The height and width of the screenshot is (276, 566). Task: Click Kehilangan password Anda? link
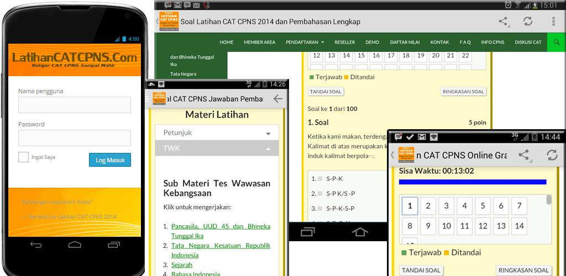(x=57, y=202)
